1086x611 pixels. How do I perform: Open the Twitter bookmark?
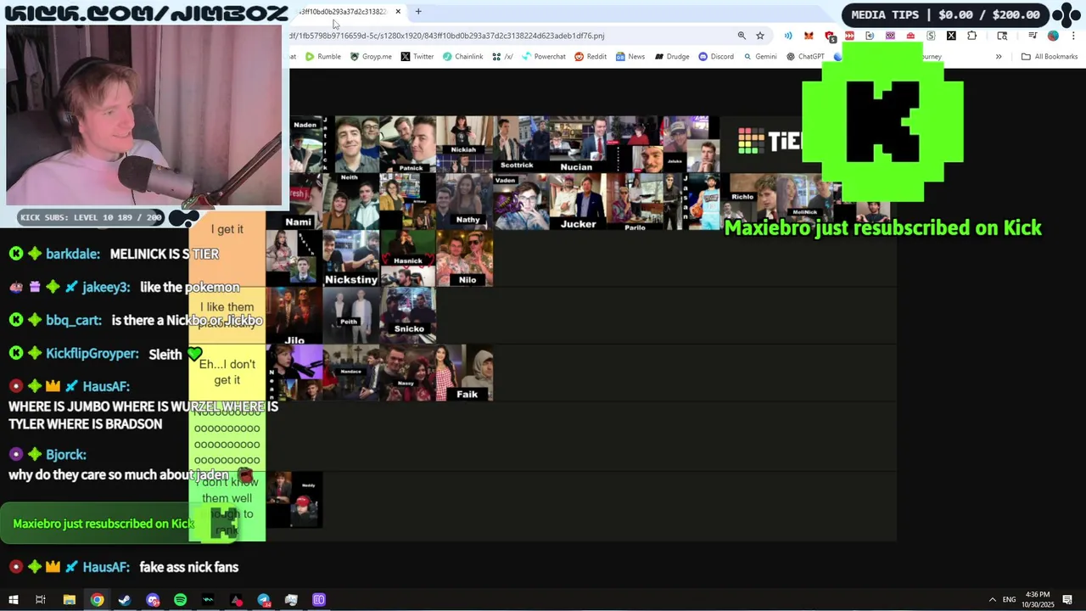417,57
